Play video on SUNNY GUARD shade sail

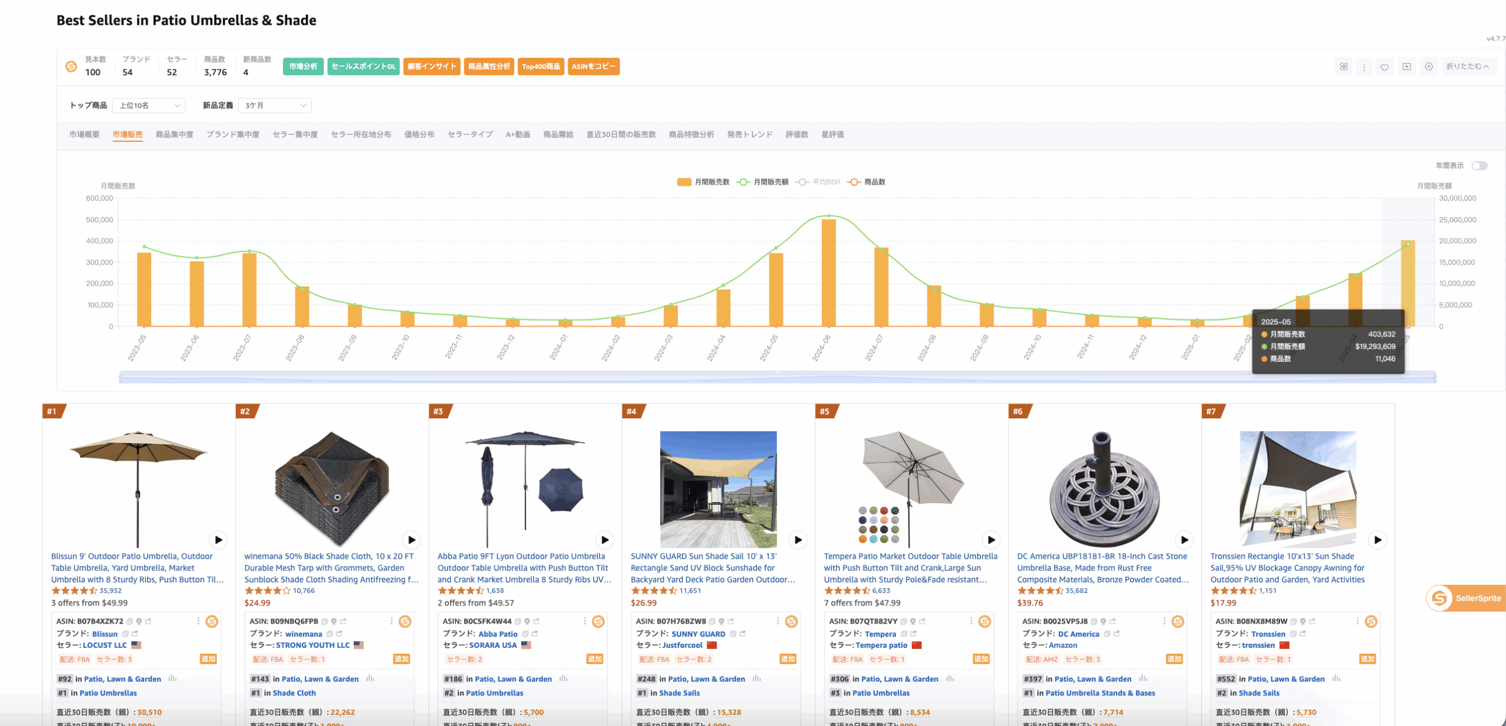798,539
